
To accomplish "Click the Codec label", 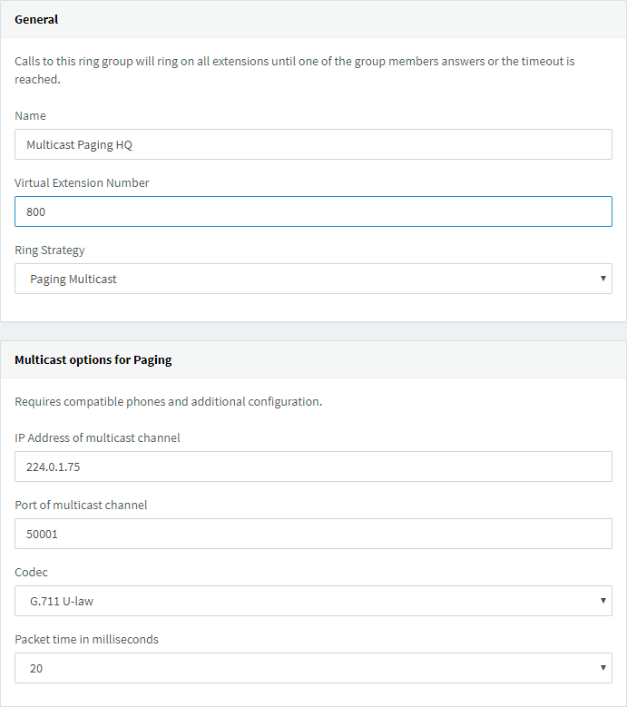I will coord(31,572).
